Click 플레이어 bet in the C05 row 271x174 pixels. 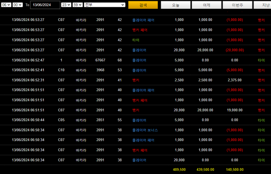pyautogui.click(x=139, y=120)
